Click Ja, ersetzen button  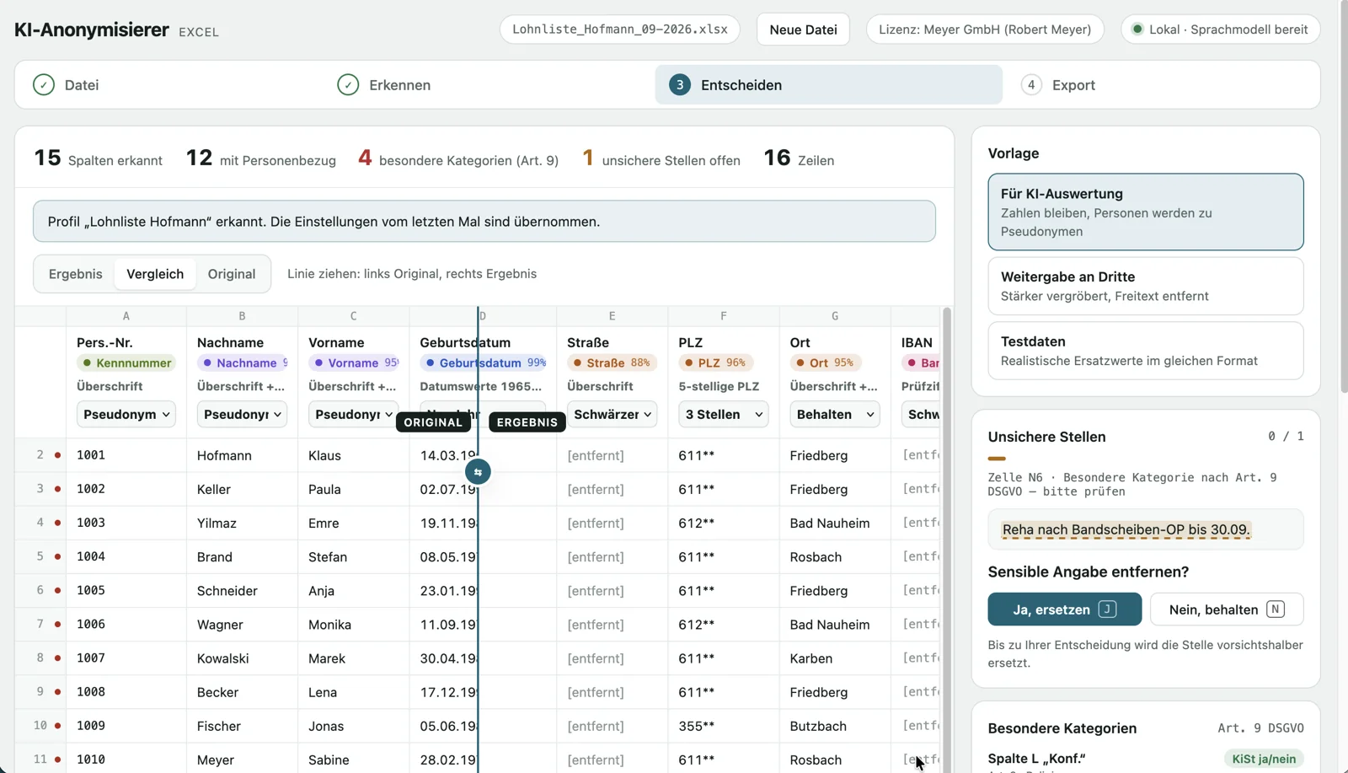(x=1065, y=609)
